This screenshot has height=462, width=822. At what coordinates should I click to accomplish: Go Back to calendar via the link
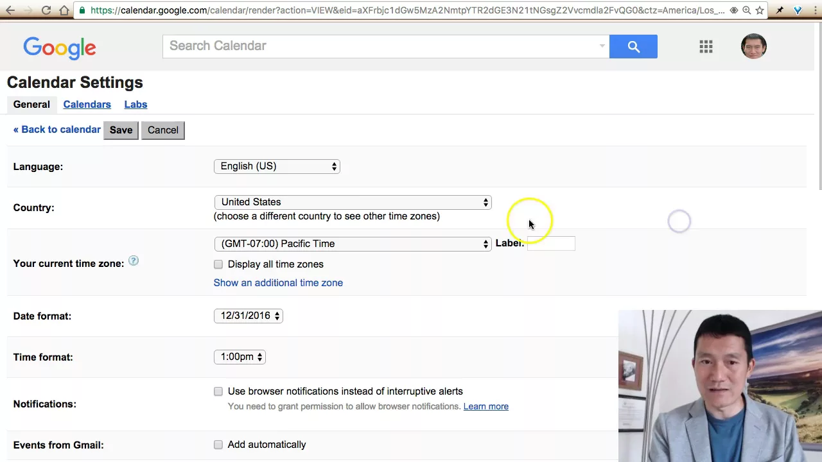coord(57,130)
